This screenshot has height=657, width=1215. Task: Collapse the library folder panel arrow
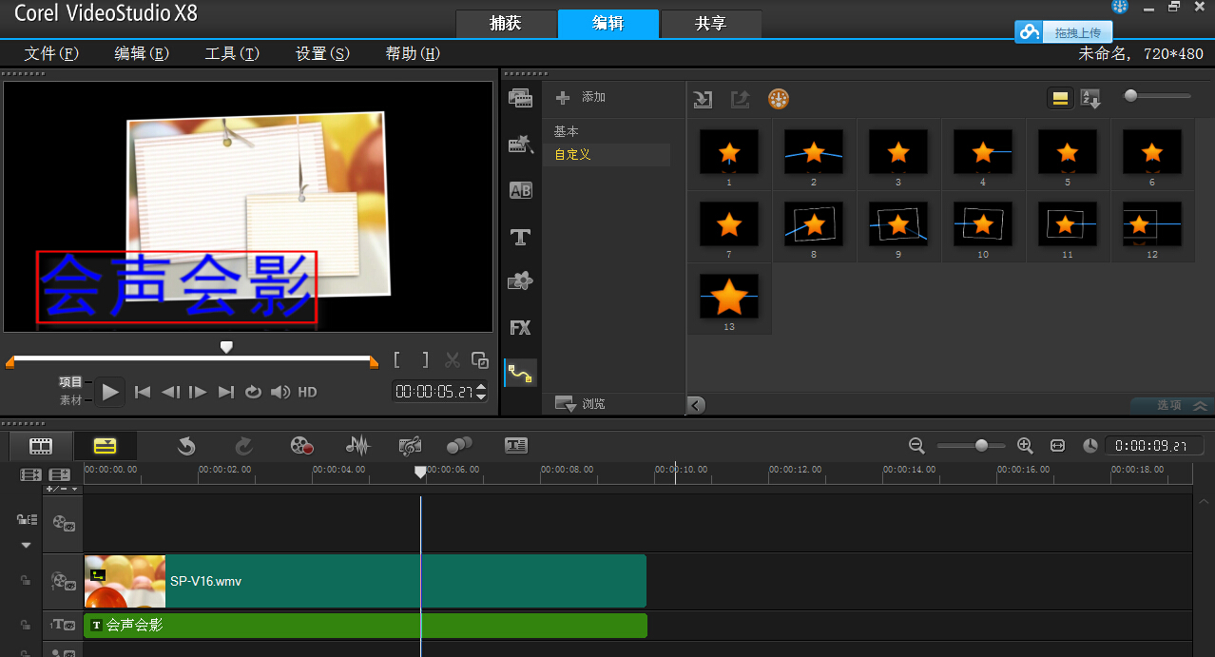tap(696, 405)
